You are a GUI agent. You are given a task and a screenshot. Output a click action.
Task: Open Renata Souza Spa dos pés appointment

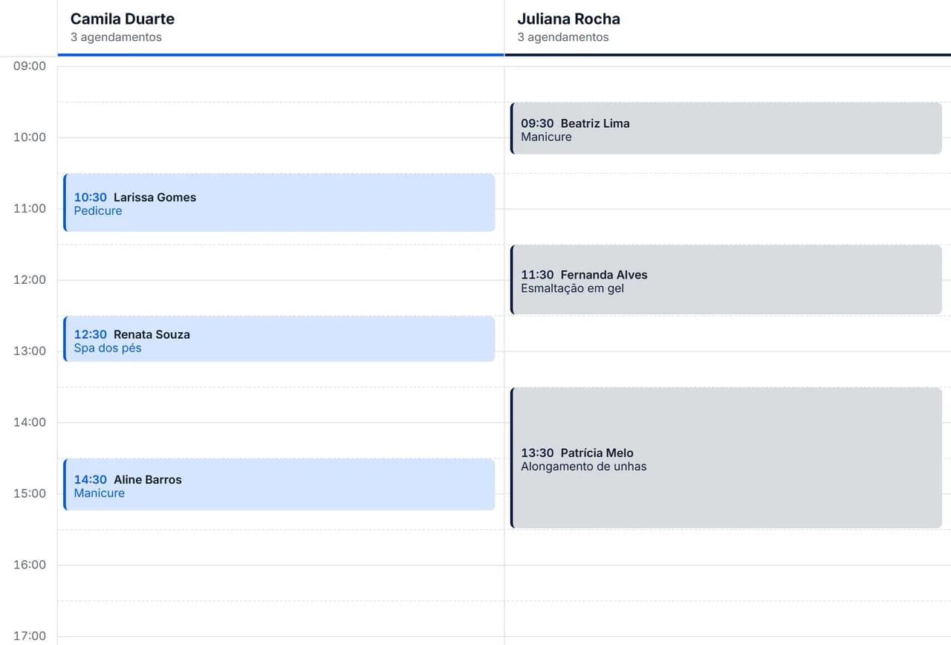[x=279, y=340]
